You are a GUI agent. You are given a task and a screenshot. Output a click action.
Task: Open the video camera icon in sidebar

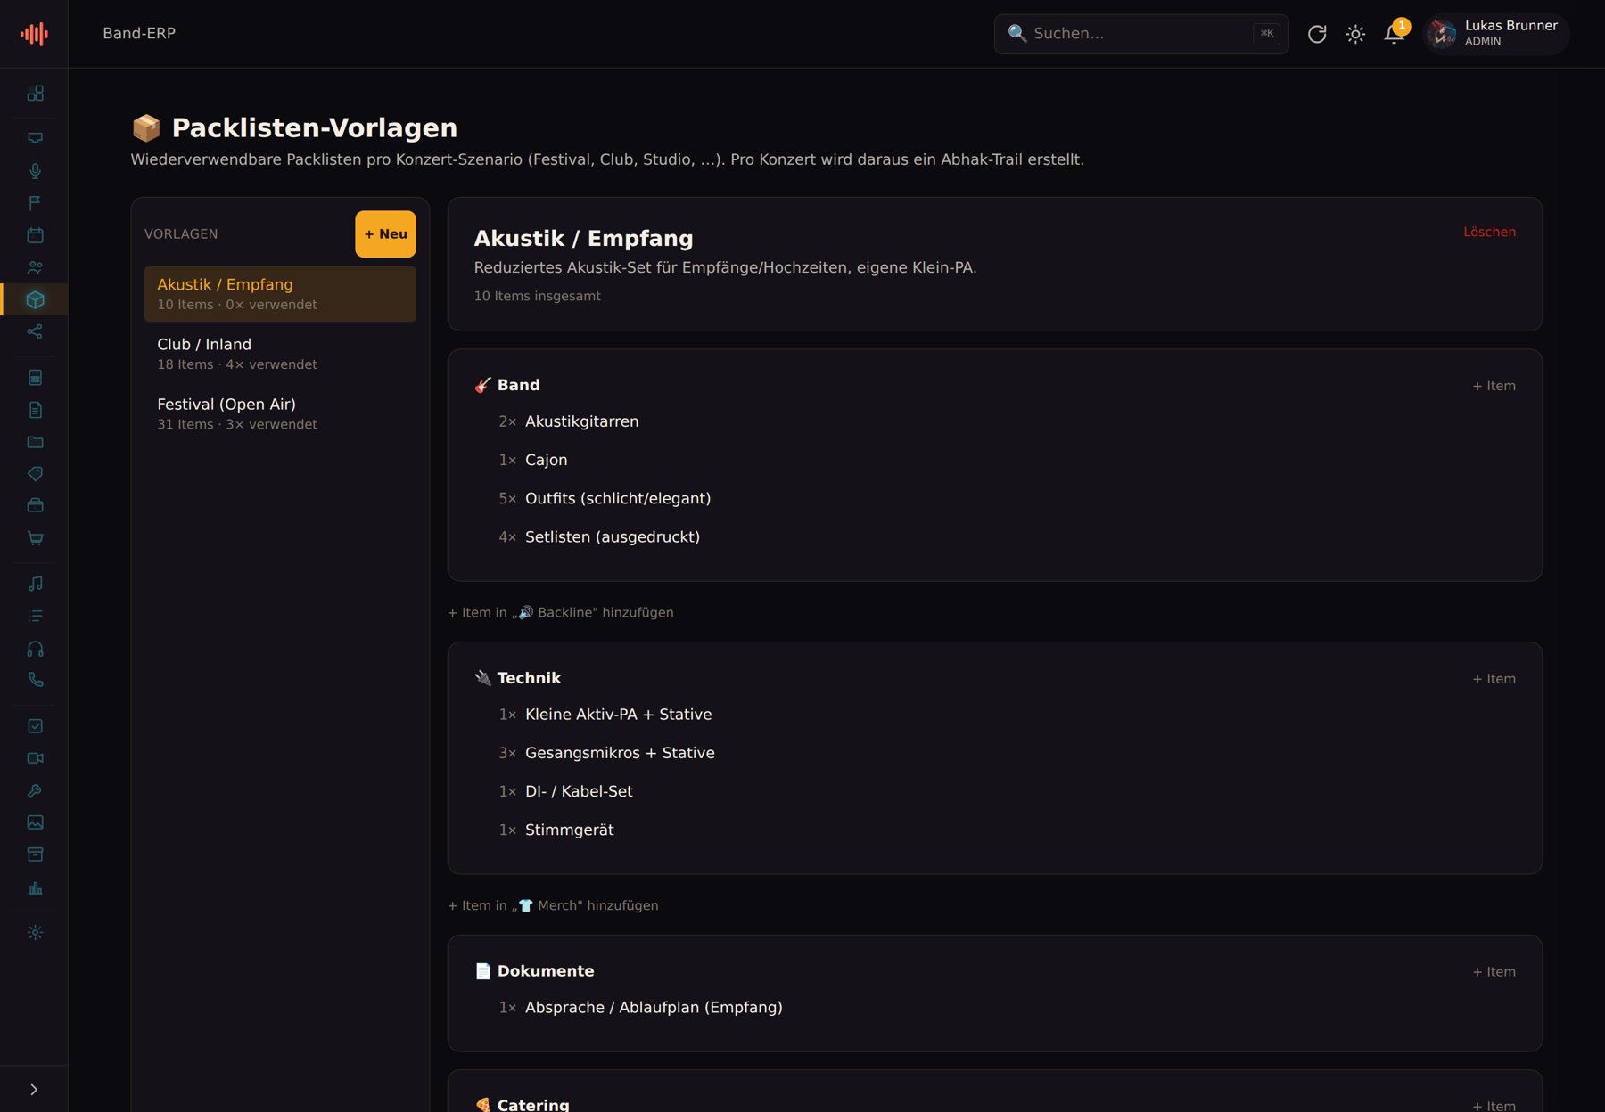point(35,758)
